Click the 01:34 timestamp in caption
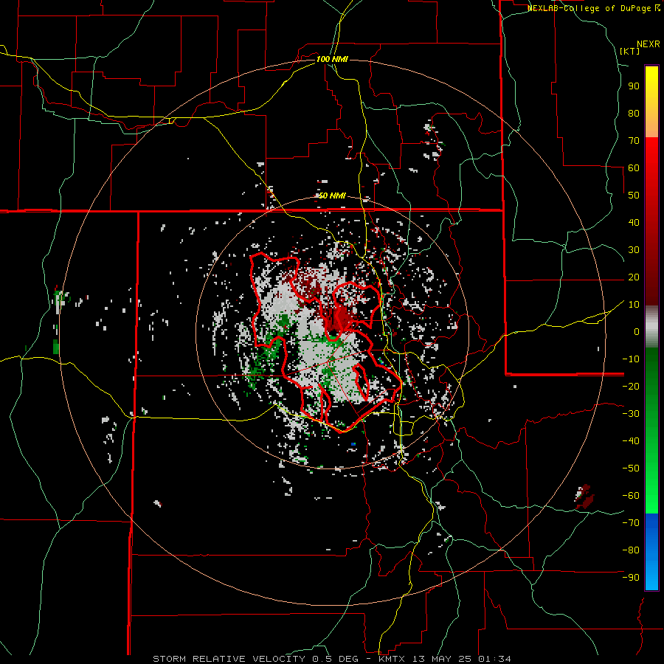Viewport: 664px width, 664px height. click(x=494, y=659)
